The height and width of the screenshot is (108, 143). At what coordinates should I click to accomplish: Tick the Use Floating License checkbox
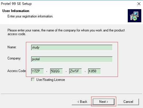click(33, 79)
